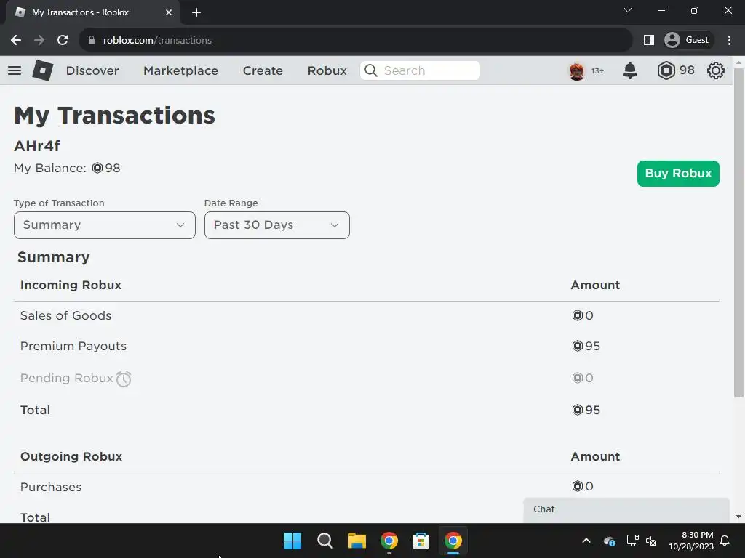This screenshot has height=558, width=745.
Task: Open the avatar profile icon
Action: [577, 71]
